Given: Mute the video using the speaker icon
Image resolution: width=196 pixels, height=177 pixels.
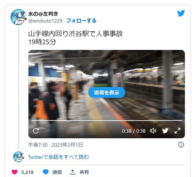Looking at the screenshot, I should click(x=153, y=131).
